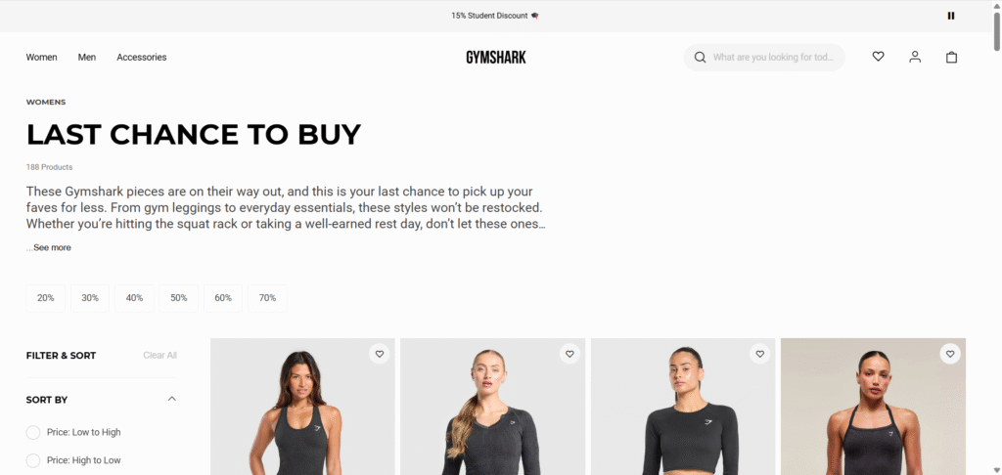Filter by the 50% discount button

click(179, 298)
